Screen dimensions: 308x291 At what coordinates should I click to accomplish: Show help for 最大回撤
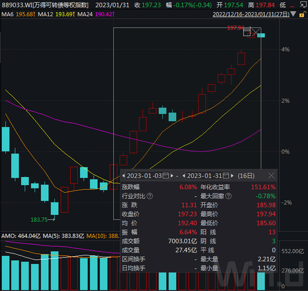[228, 196]
